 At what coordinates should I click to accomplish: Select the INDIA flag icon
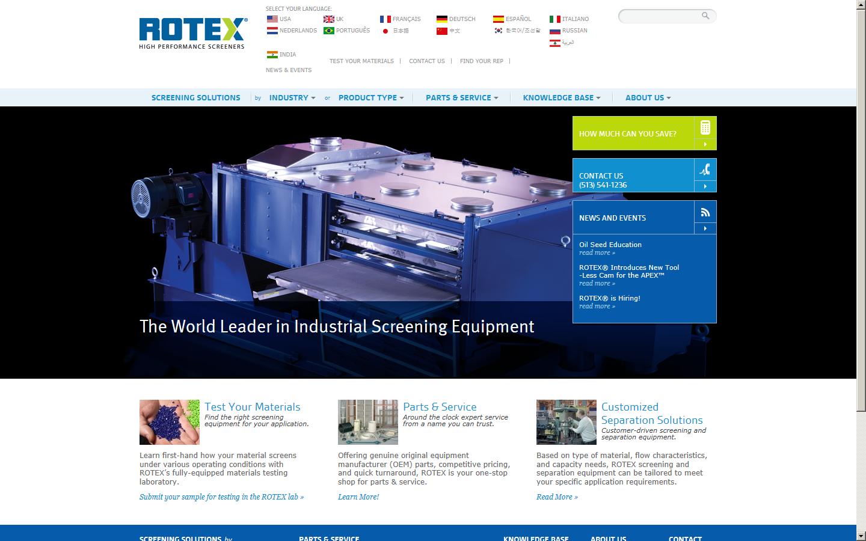pos(272,55)
